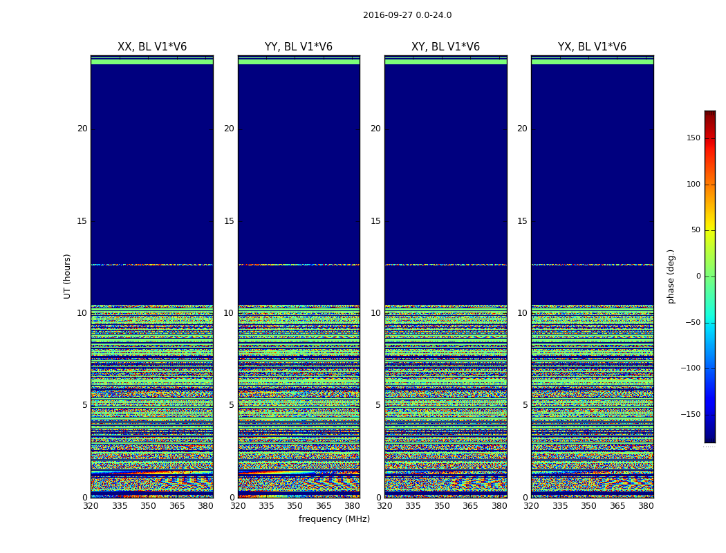The height and width of the screenshot is (553, 726).
Task: Click the noisy lower region of the YX panel
Action: pos(592,415)
